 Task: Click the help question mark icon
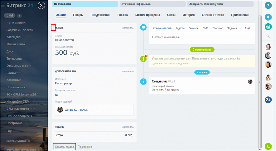(x=268, y=6)
